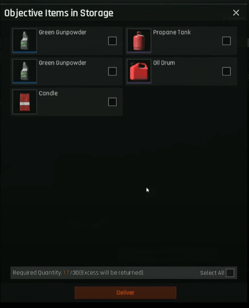249x308 pixels.
Task: Click the red Oil Drum canister icon
Action: tap(139, 71)
